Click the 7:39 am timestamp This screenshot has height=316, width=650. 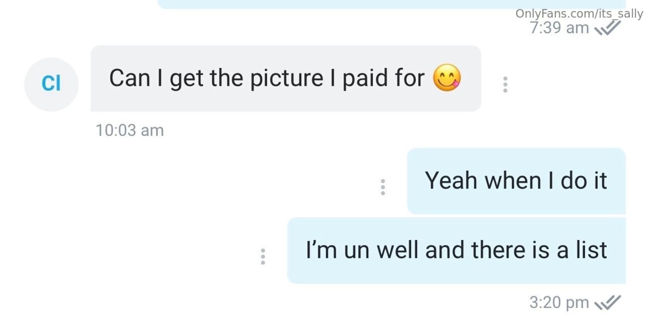[x=559, y=28]
